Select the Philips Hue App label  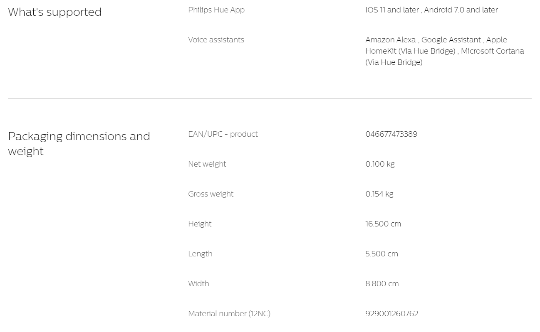point(216,10)
